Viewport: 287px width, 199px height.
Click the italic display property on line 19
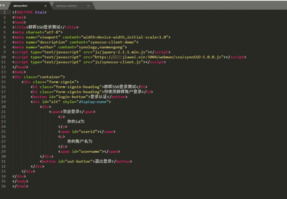coord(87,102)
